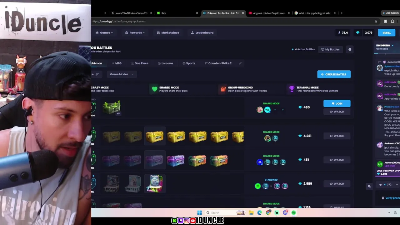The width and height of the screenshot is (400, 225).
Task: Click the Verify phone link
Action: 392,198
